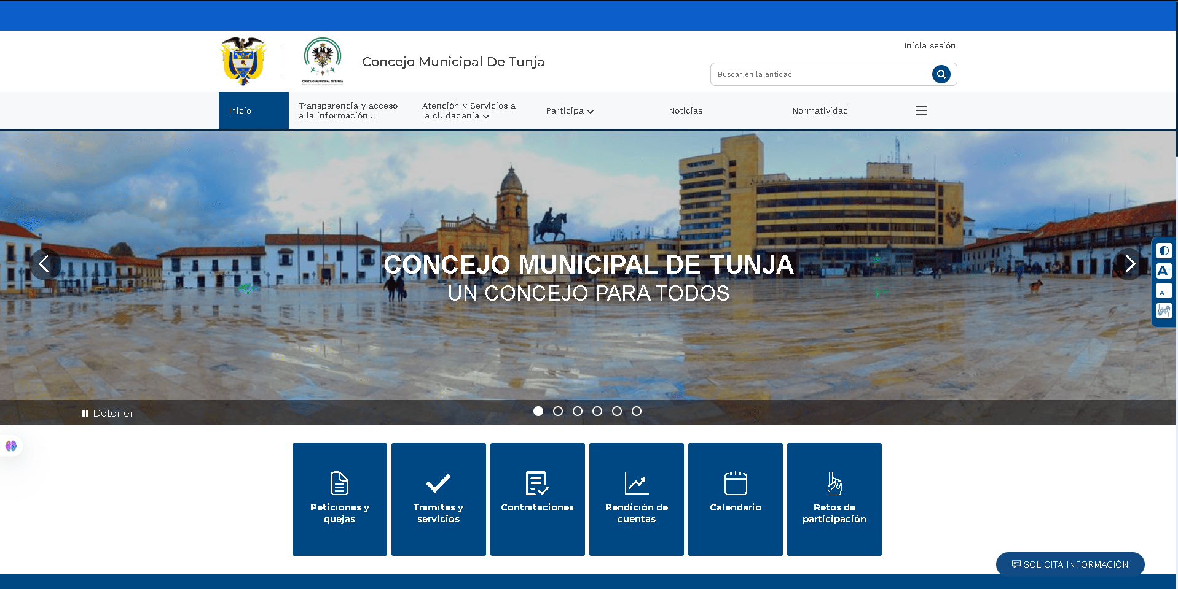Toggle high contrast accessibility mode
Viewport: 1178px width, 589px height.
[x=1164, y=250]
